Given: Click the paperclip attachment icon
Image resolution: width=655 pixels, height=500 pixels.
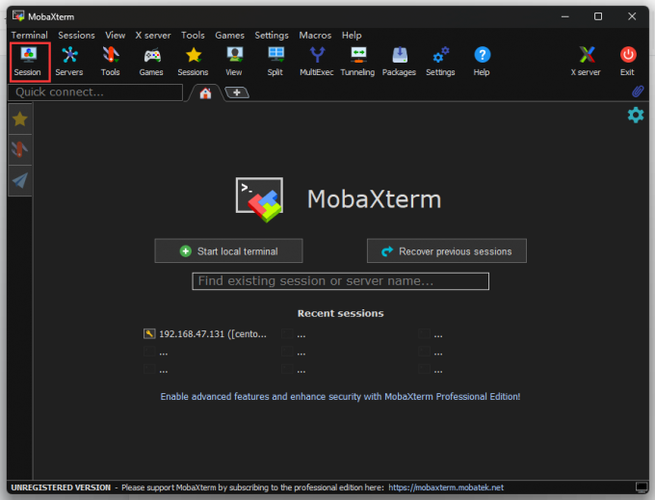Looking at the screenshot, I should (638, 92).
